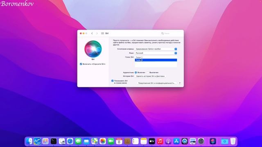
Task: Open Finder from the Dock
Action: coord(29,141)
